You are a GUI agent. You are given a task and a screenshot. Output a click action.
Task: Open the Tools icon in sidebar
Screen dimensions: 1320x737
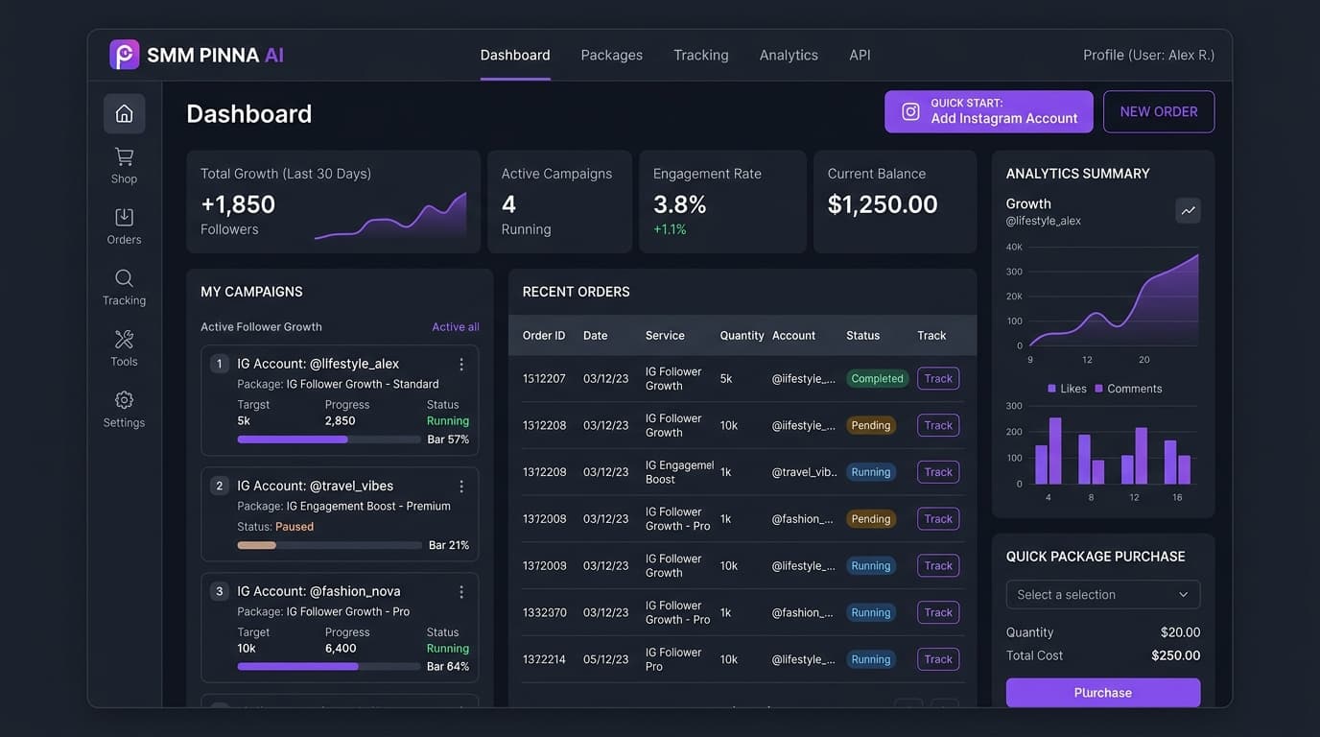pos(124,339)
